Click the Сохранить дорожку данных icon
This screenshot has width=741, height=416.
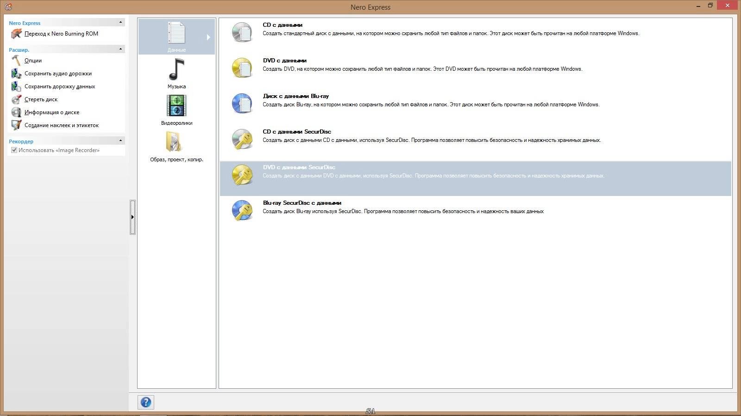click(x=16, y=86)
